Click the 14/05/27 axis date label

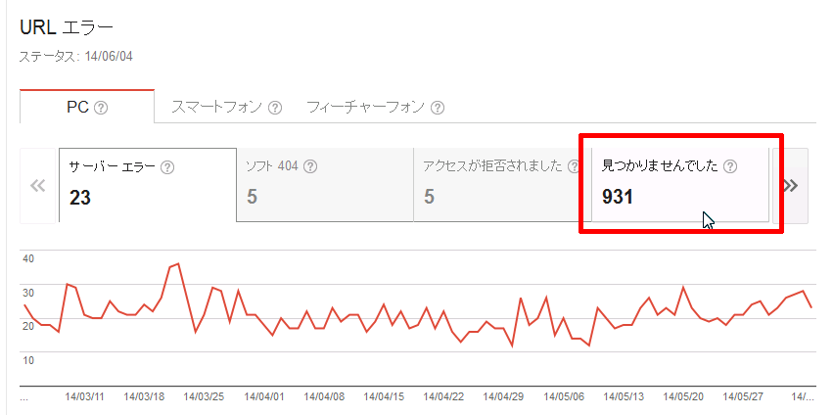744,397
